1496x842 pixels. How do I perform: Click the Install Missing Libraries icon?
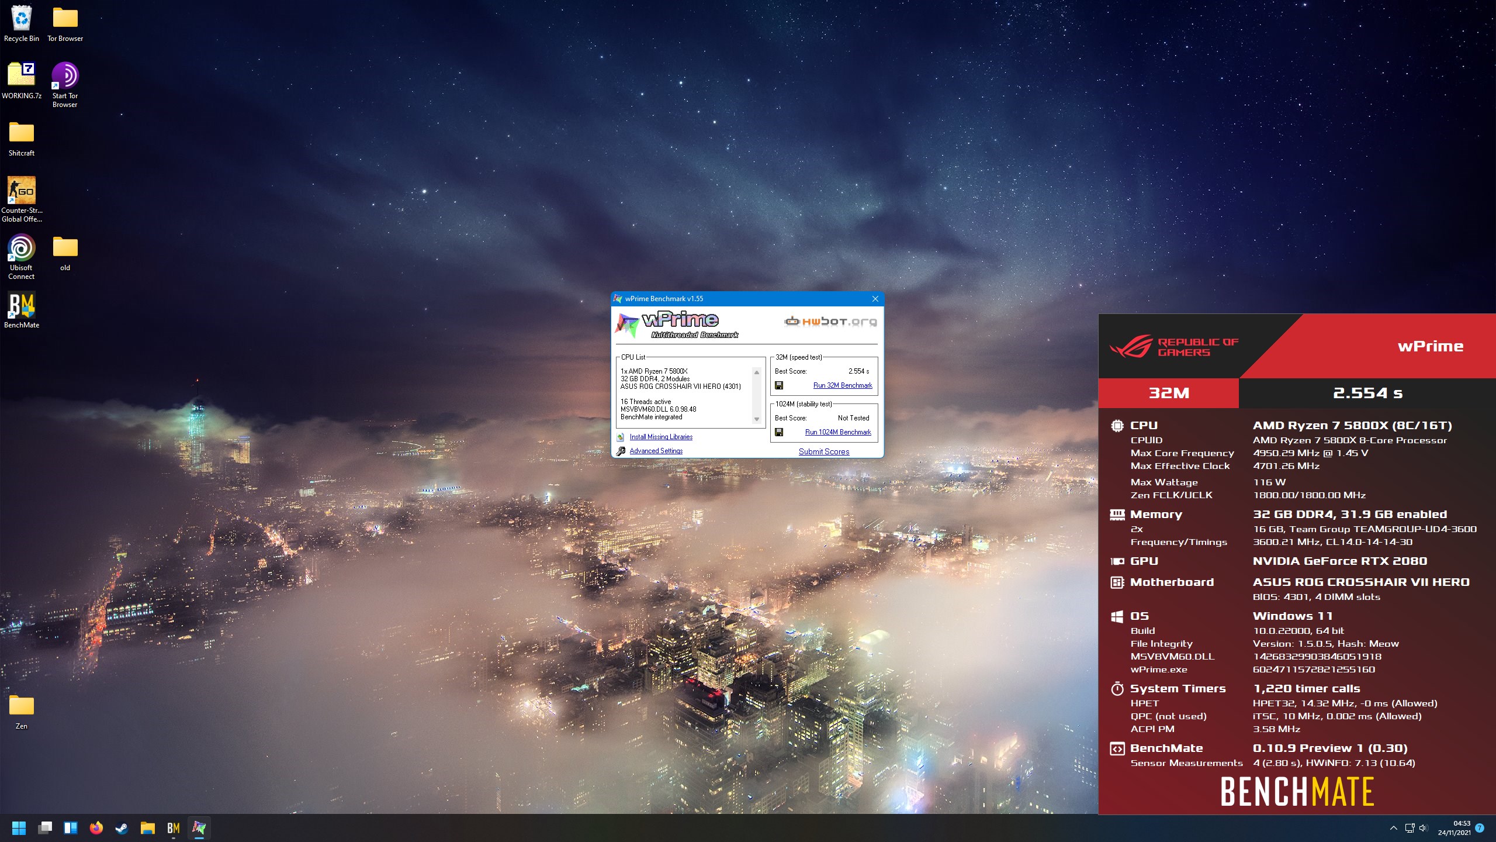621,437
